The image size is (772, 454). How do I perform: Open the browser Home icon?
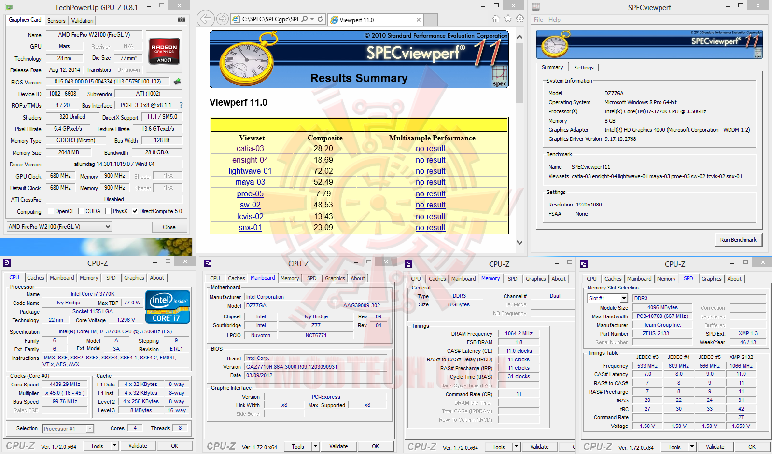(x=496, y=19)
